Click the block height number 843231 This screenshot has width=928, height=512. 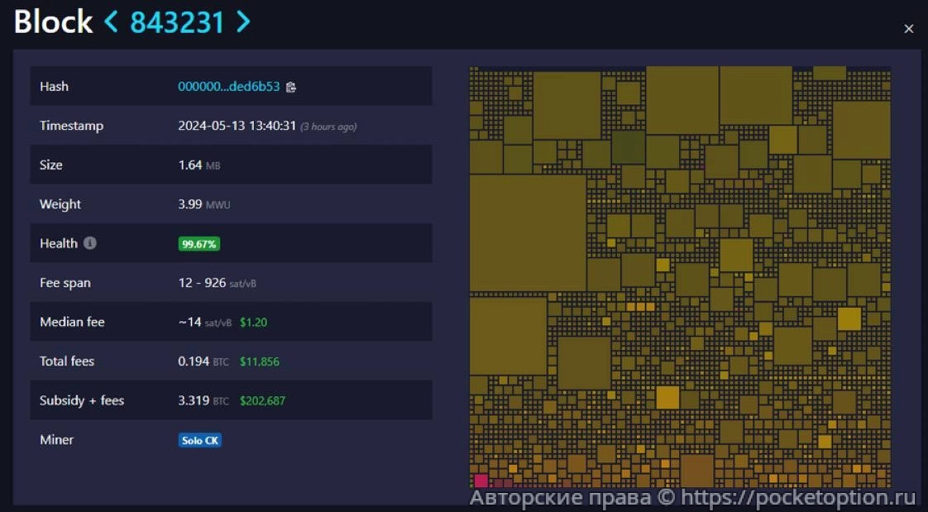coord(177,22)
